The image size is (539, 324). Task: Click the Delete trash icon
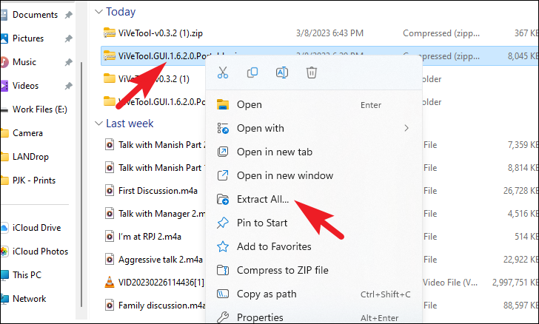click(x=312, y=72)
